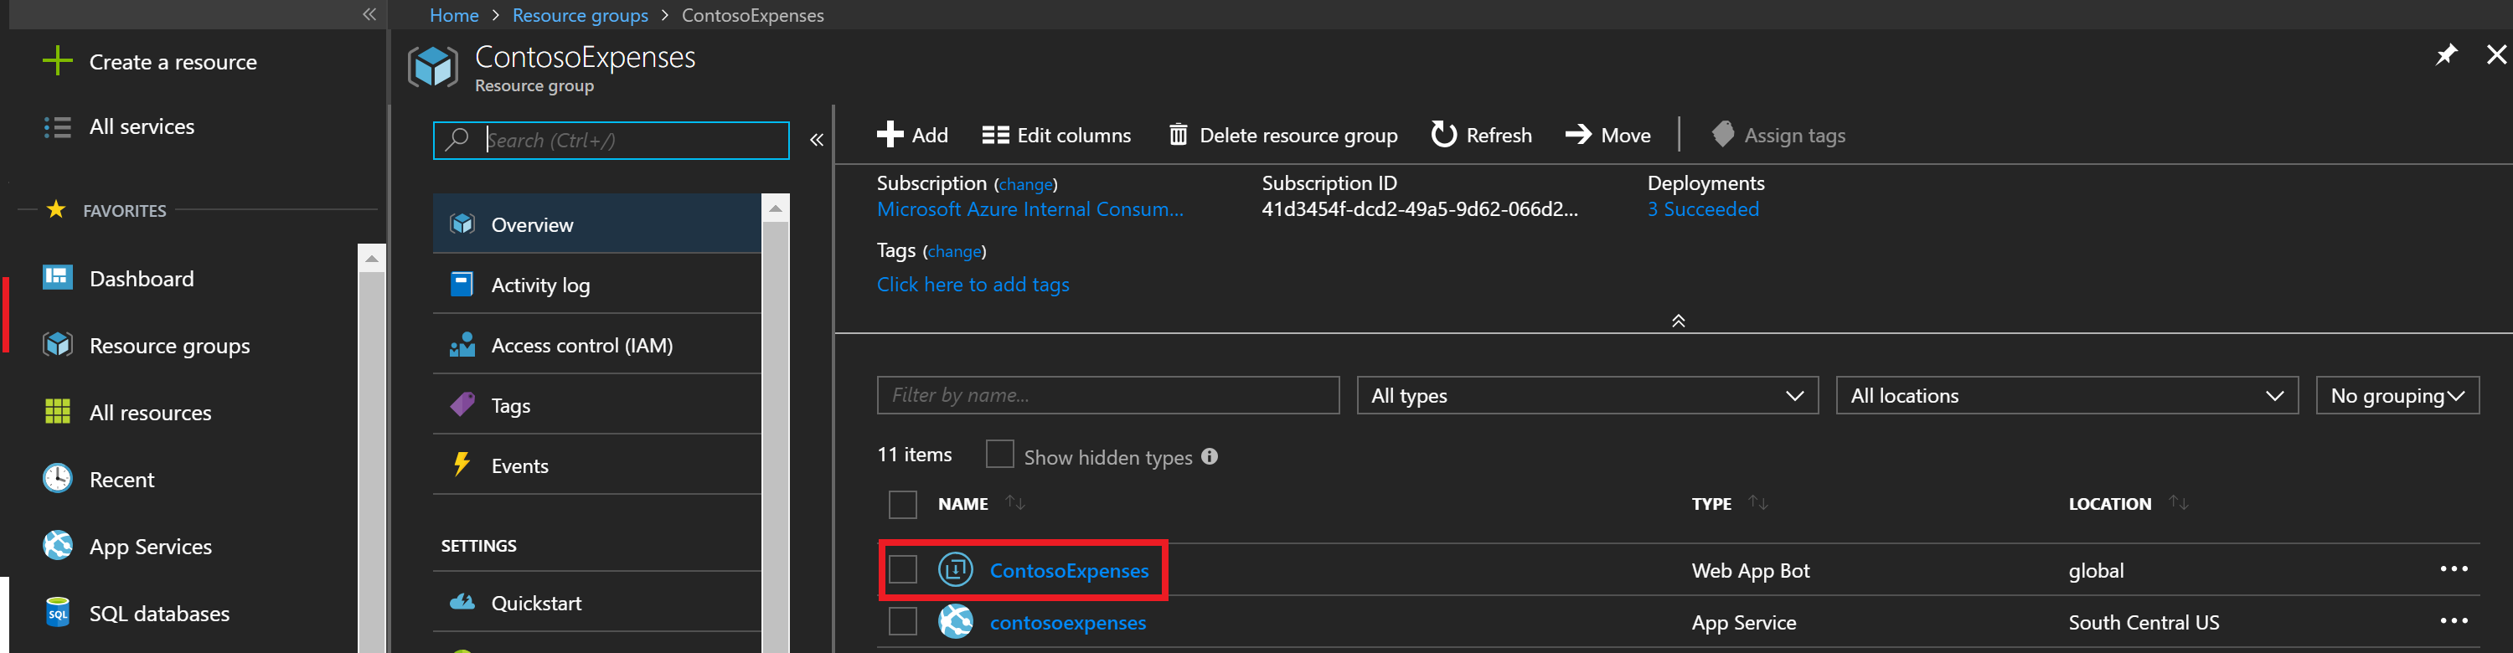Click the ContosoExpenses resource group cube icon
This screenshot has width=2513, height=653.
[432, 67]
